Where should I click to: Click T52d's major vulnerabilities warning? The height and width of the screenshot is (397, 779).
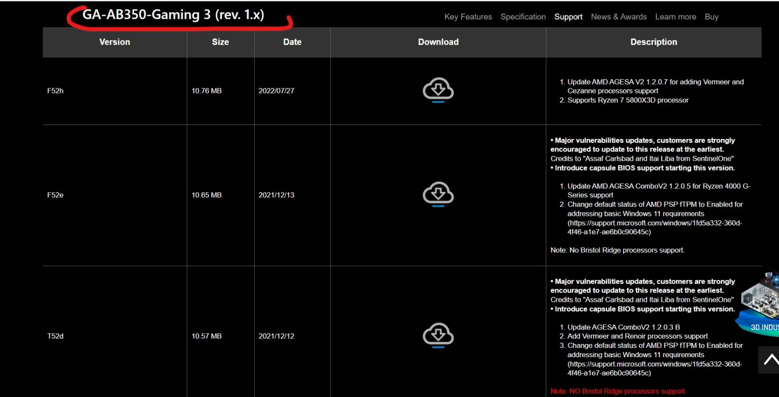click(x=643, y=286)
